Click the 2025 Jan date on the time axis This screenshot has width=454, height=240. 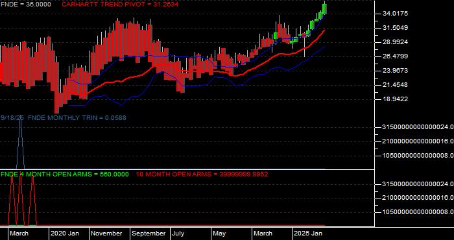[x=308, y=234]
